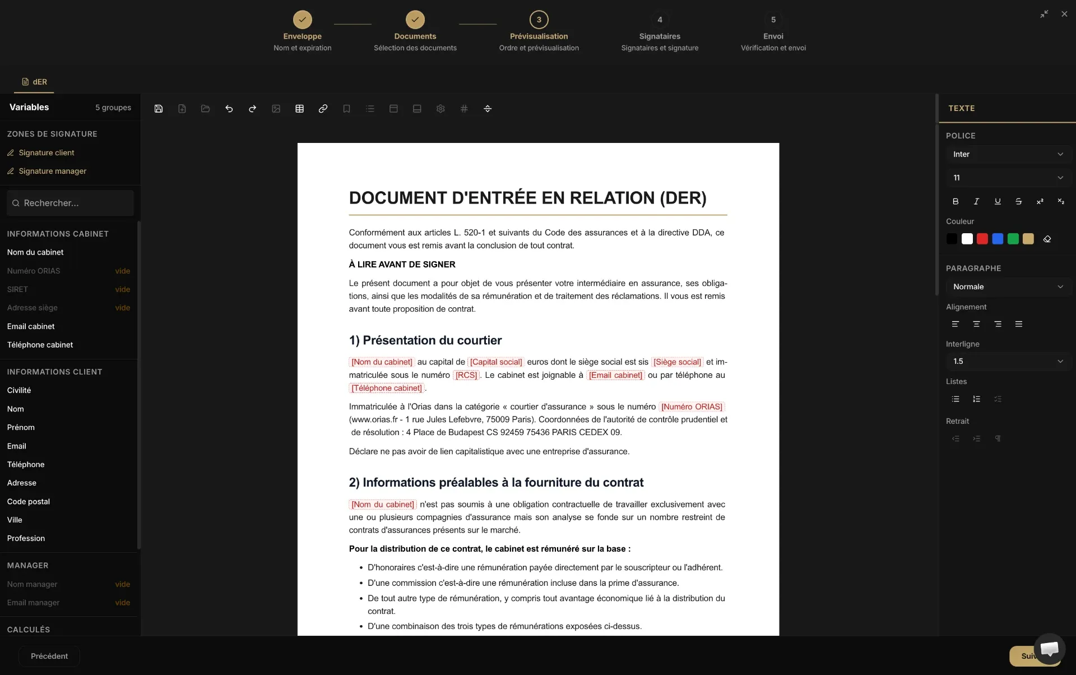1076x675 pixels.
Task: Toggle strikethrough formatting
Action: click(1019, 201)
